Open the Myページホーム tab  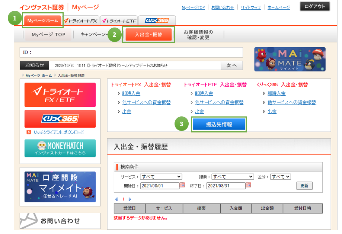coord(42,21)
